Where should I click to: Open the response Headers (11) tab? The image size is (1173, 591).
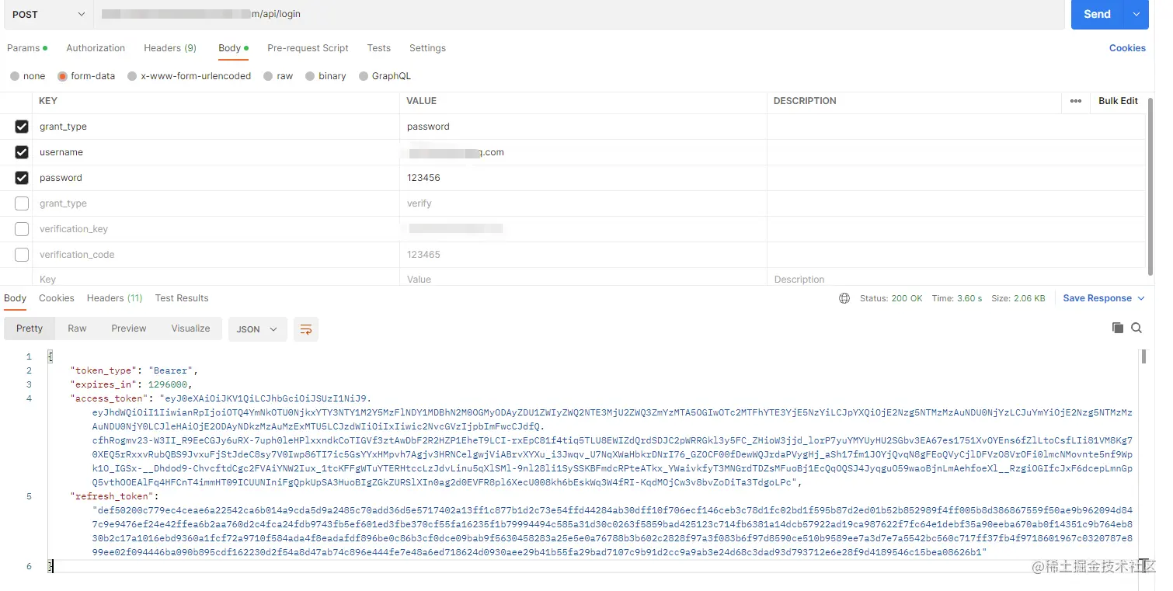[x=115, y=298]
